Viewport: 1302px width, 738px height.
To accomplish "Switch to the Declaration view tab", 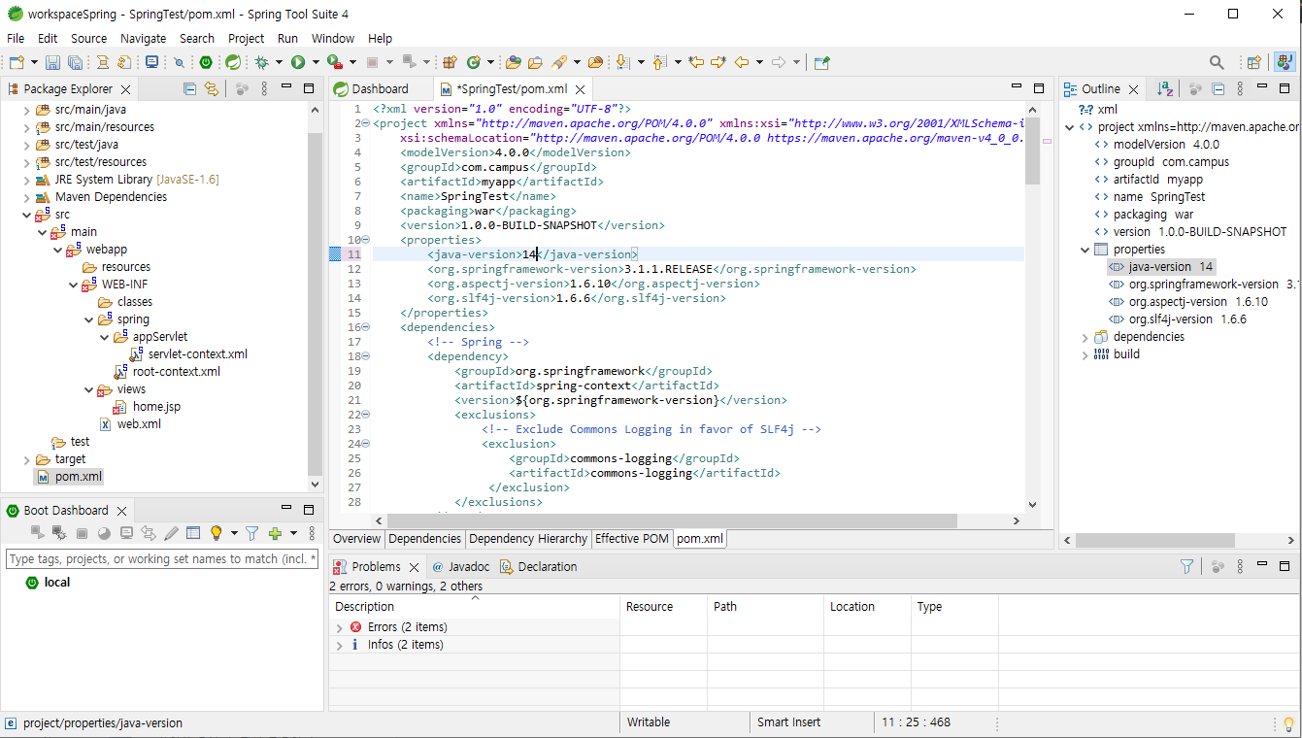I will [x=539, y=566].
